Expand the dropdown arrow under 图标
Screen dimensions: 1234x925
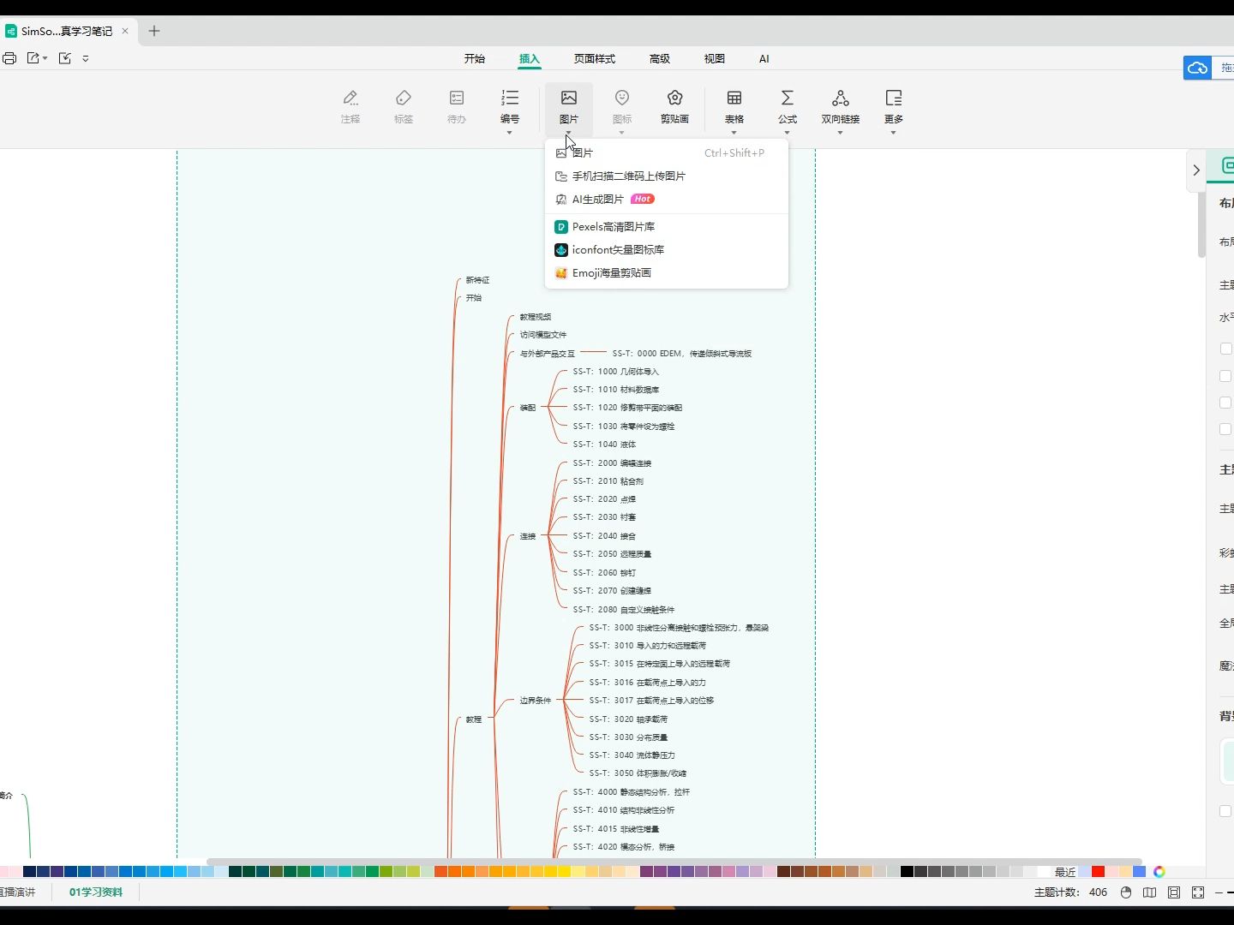[x=622, y=133]
